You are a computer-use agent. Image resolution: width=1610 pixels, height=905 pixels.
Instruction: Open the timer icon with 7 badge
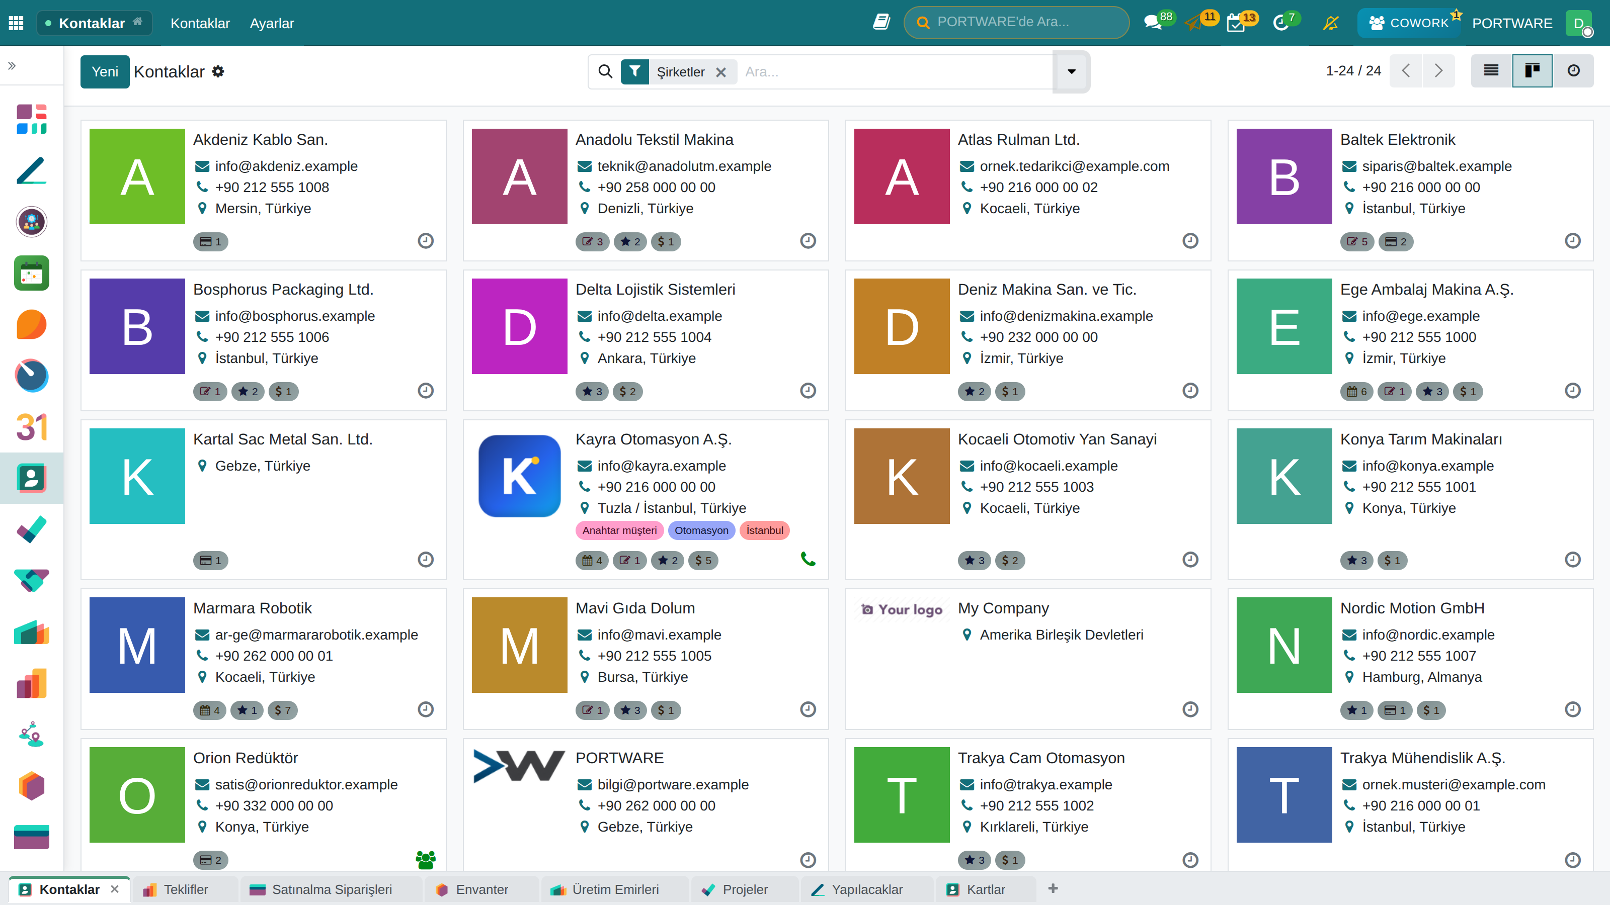coord(1280,23)
